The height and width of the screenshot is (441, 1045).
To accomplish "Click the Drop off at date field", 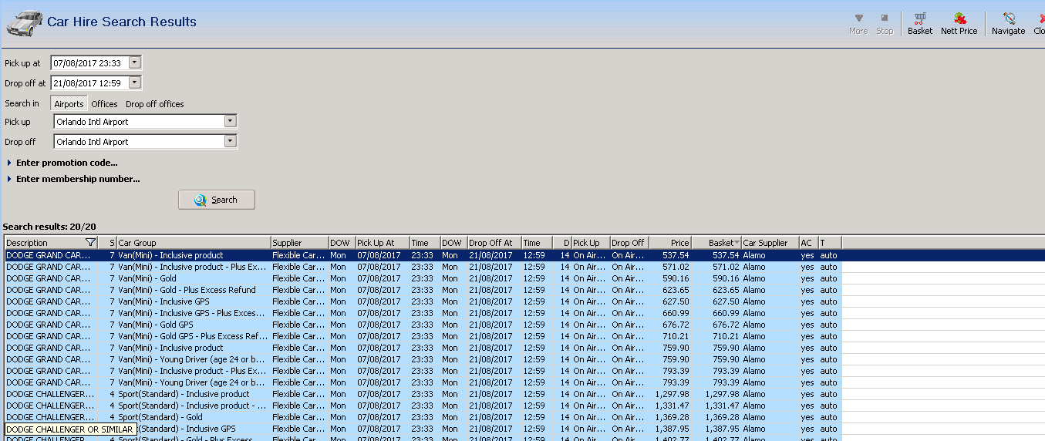I will point(89,82).
